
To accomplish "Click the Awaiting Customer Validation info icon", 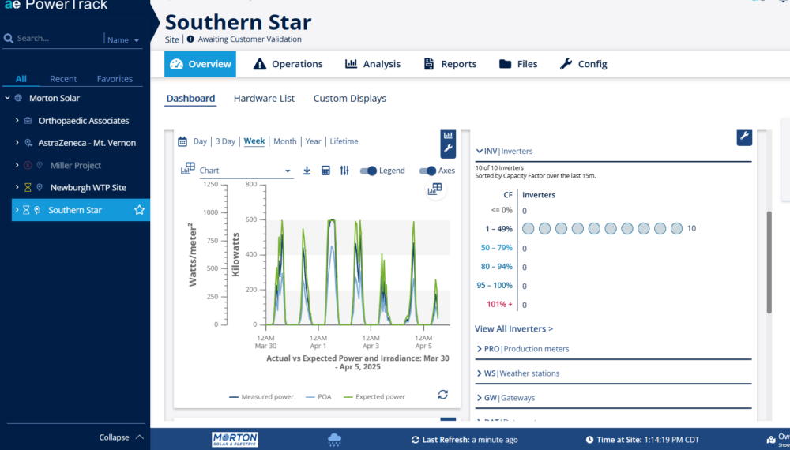I will (190, 39).
